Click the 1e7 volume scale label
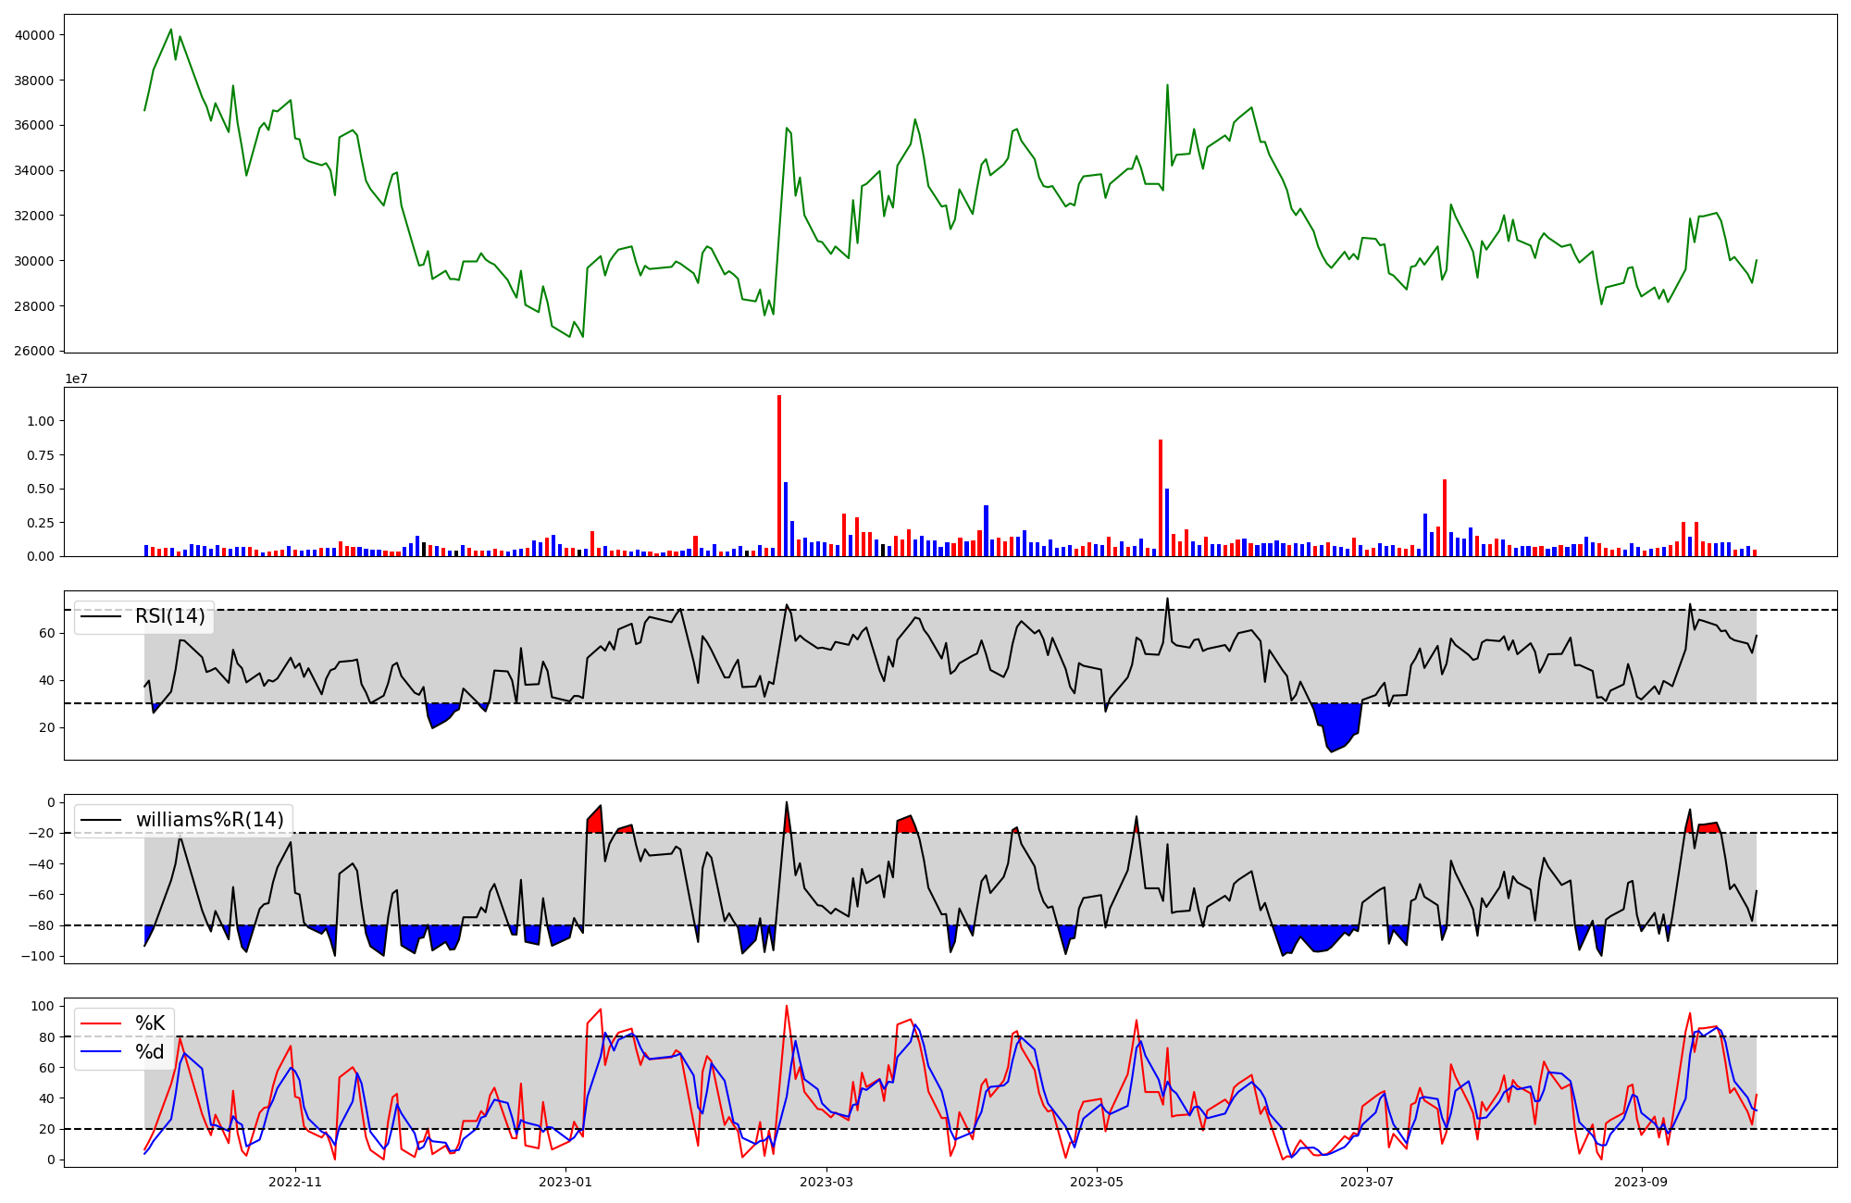This screenshot has height=1203, width=1851. (x=76, y=378)
